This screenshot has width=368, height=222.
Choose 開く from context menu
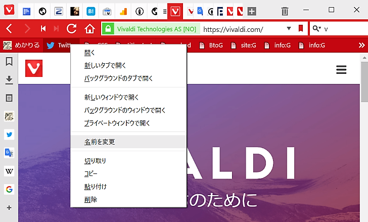point(128,53)
